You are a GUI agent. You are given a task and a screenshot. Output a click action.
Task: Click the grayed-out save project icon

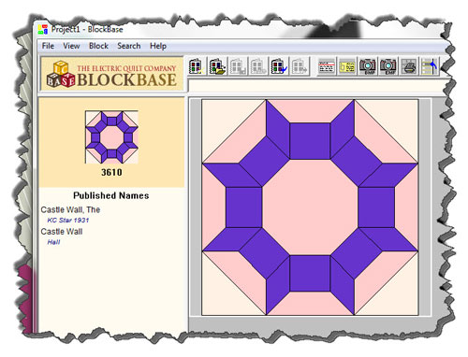point(238,66)
